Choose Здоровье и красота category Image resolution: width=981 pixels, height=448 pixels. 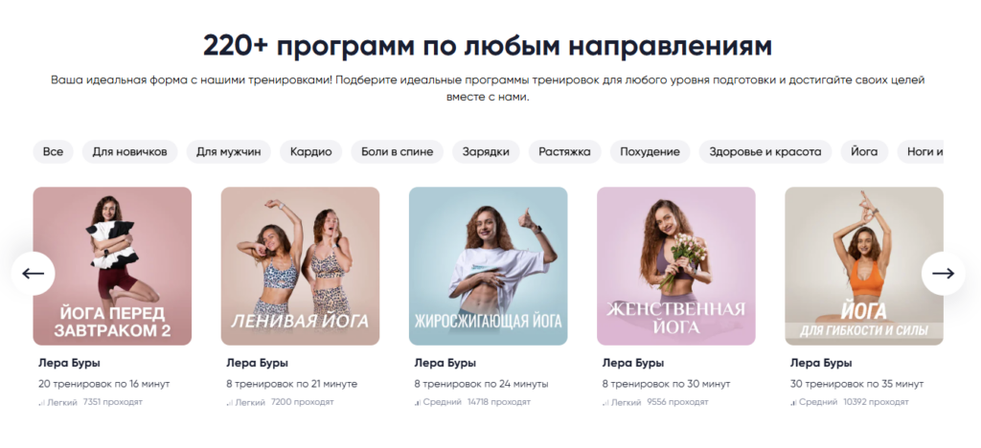(765, 152)
